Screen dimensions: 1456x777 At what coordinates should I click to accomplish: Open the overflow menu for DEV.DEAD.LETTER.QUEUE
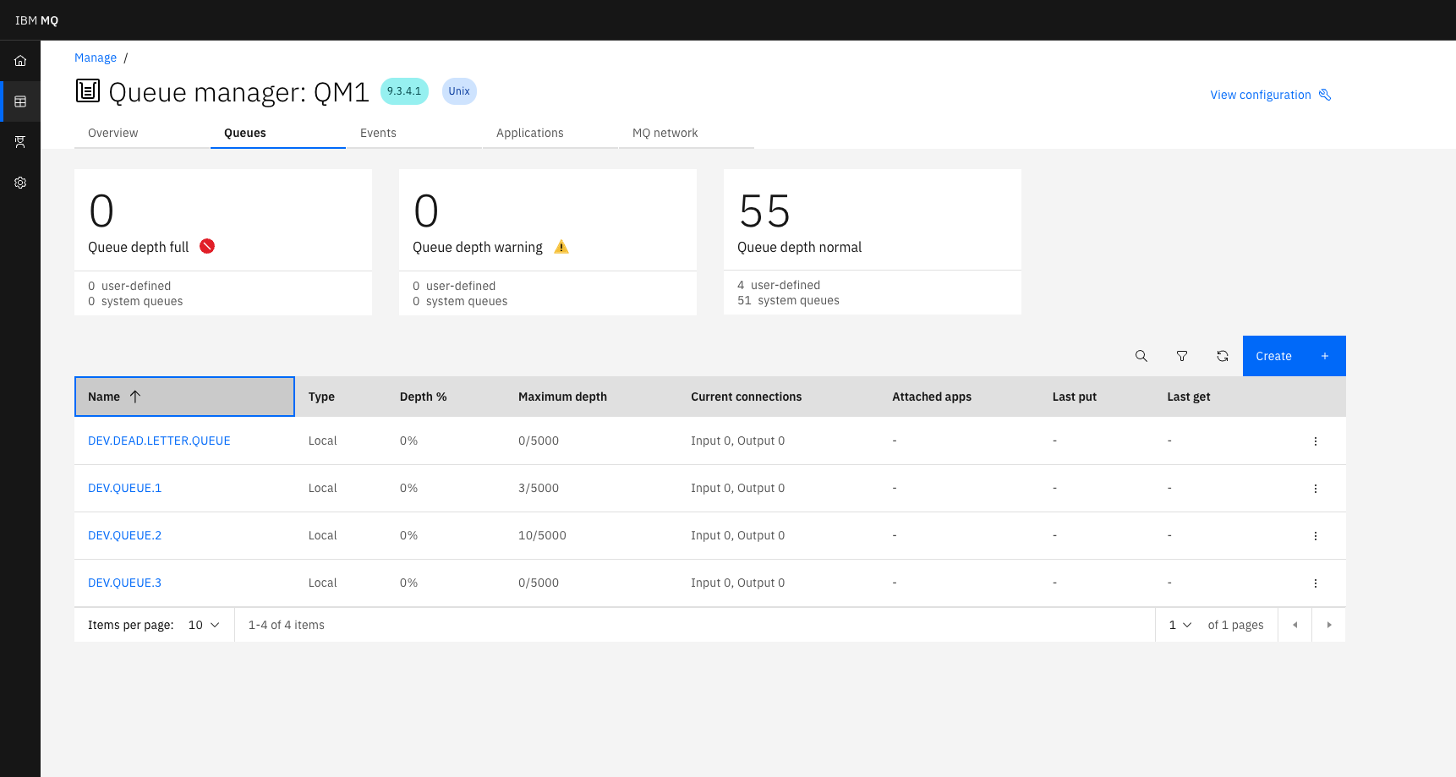(1315, 440)
